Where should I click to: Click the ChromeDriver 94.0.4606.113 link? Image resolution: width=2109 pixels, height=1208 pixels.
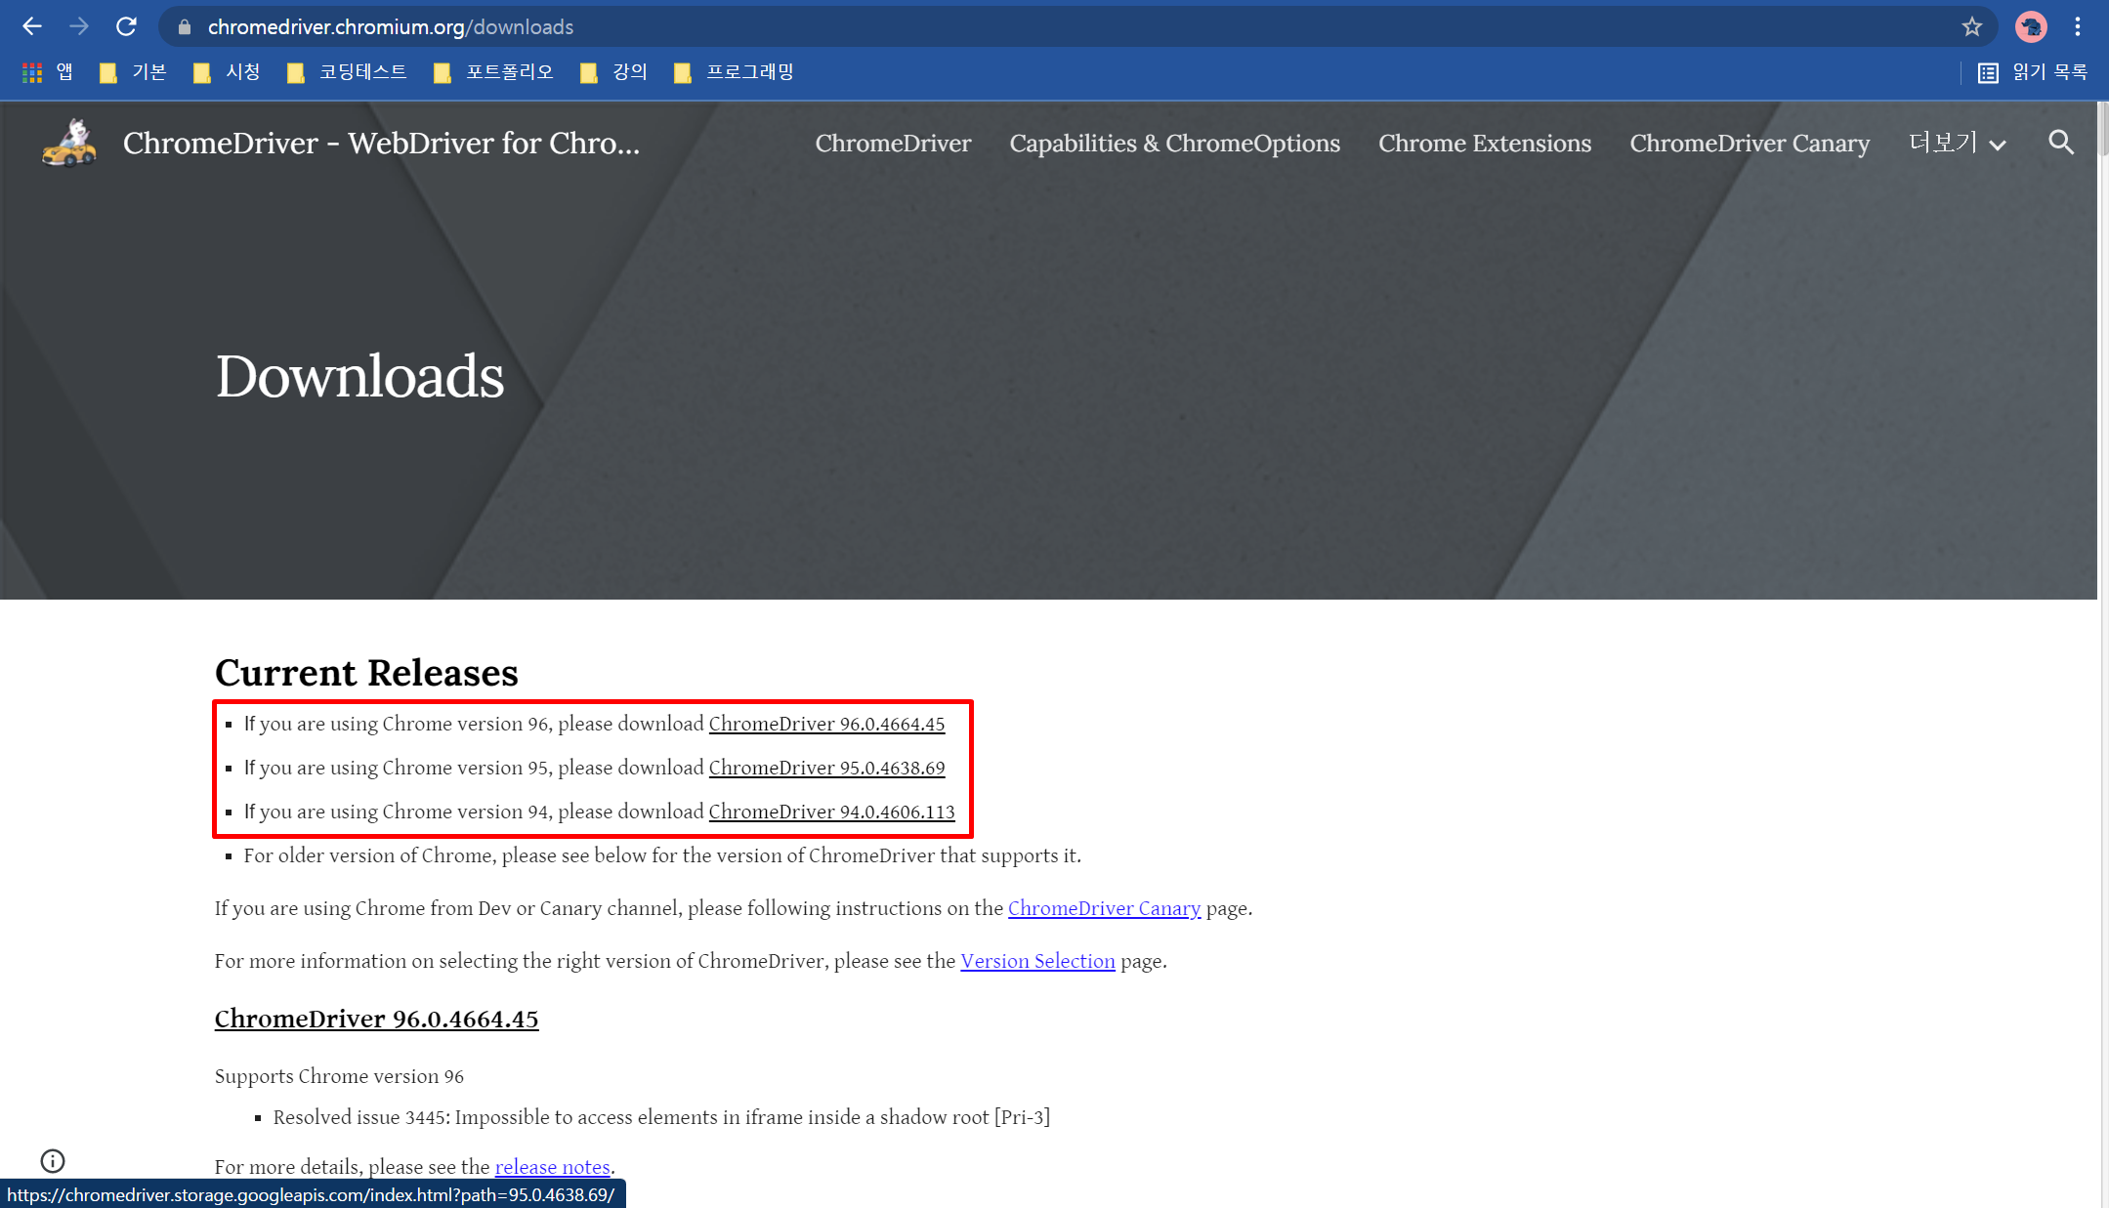pos(831,812)
